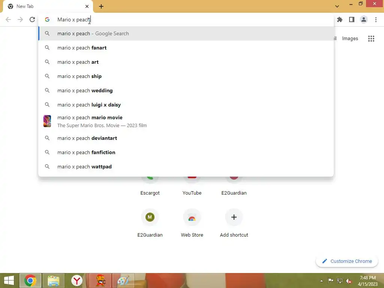Select the New Tab tab
This screenshot has width=384, height=288.
[x=48, y=6]
